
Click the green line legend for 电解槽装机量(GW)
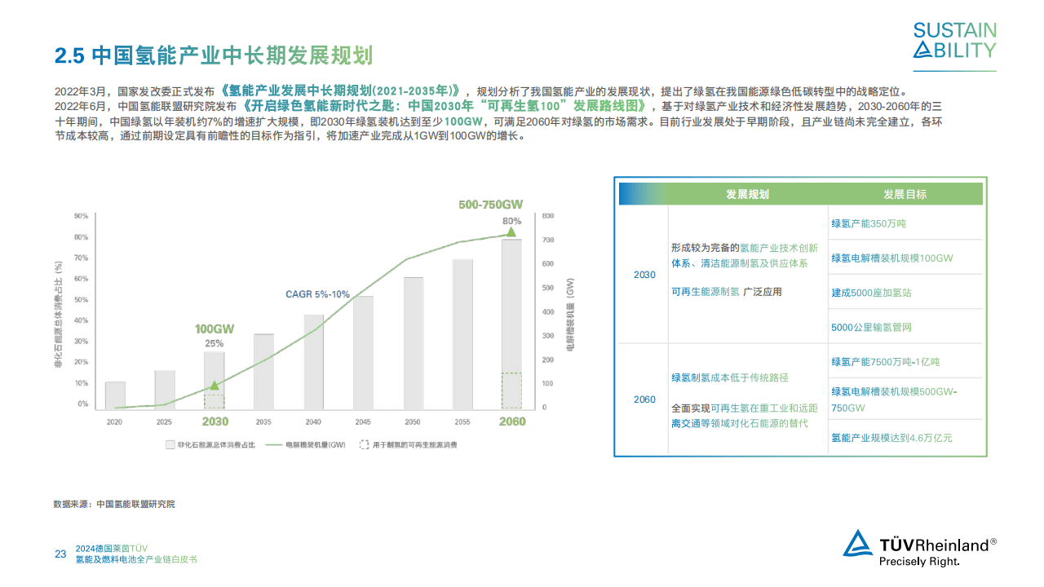(276, 445)
